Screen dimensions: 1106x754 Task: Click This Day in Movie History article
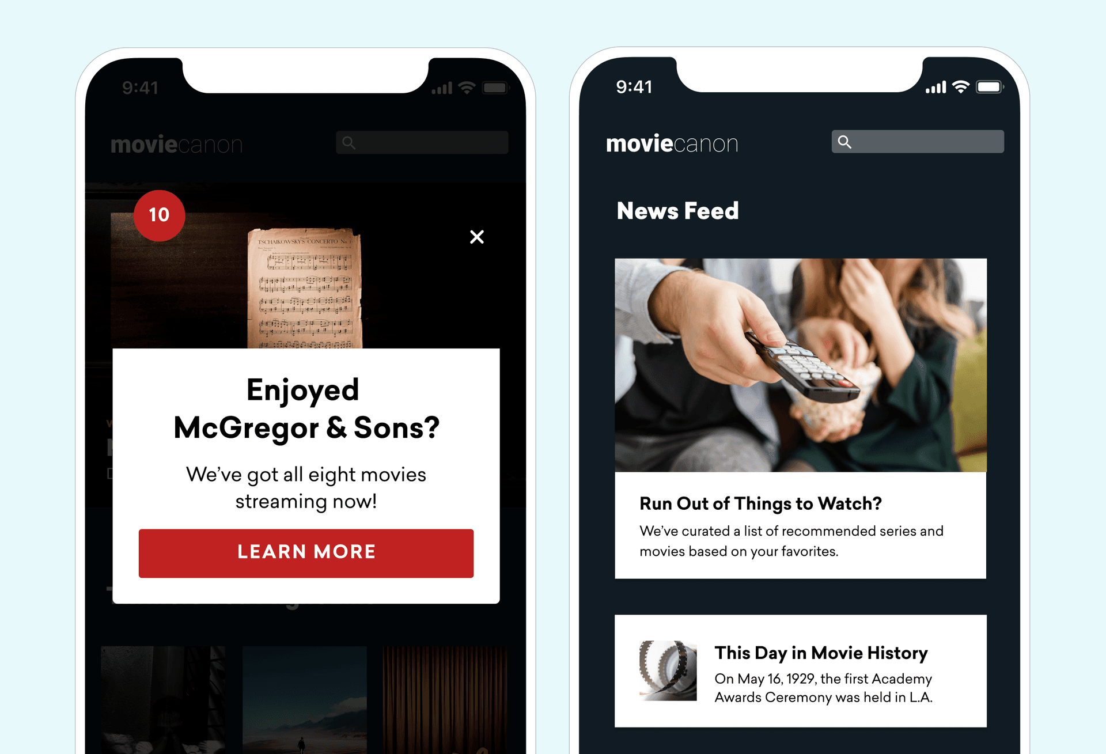click(x=818, y=673)
